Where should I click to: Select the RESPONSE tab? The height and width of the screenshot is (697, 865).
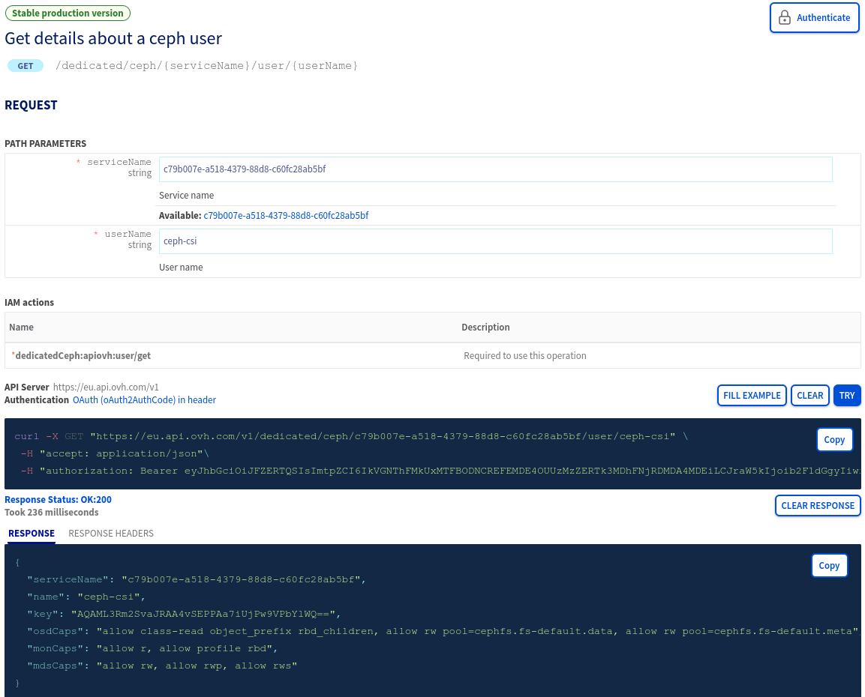point(31,533)
